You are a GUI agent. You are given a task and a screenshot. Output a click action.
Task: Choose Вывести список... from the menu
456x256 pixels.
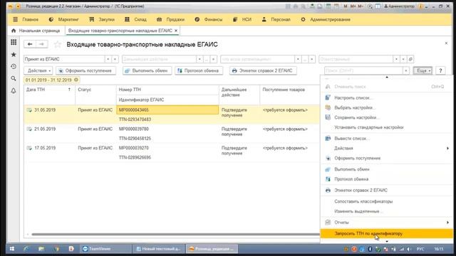386,139
